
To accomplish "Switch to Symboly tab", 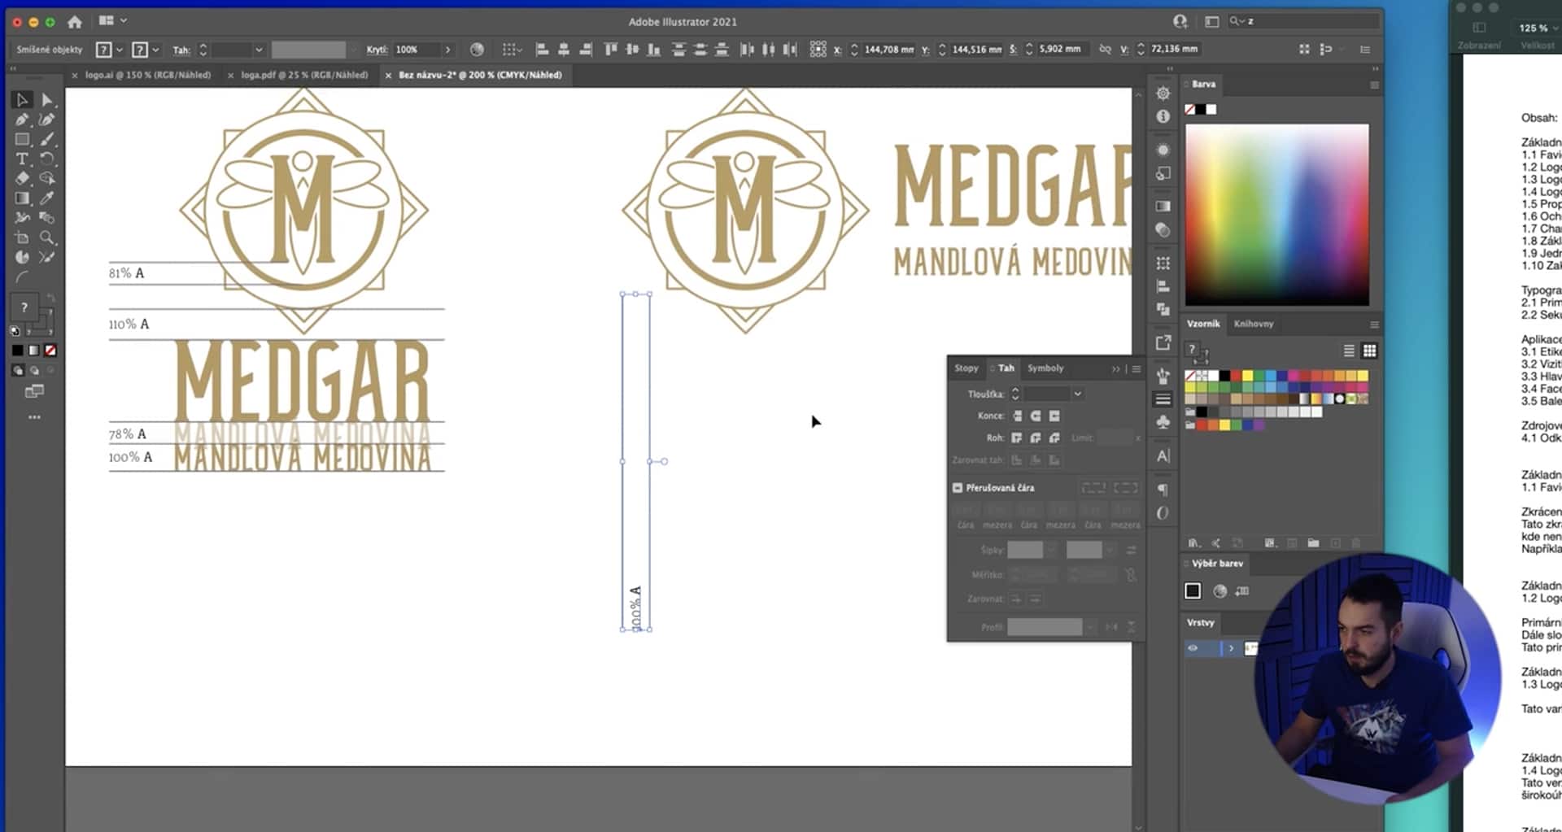I will 1045,368.
